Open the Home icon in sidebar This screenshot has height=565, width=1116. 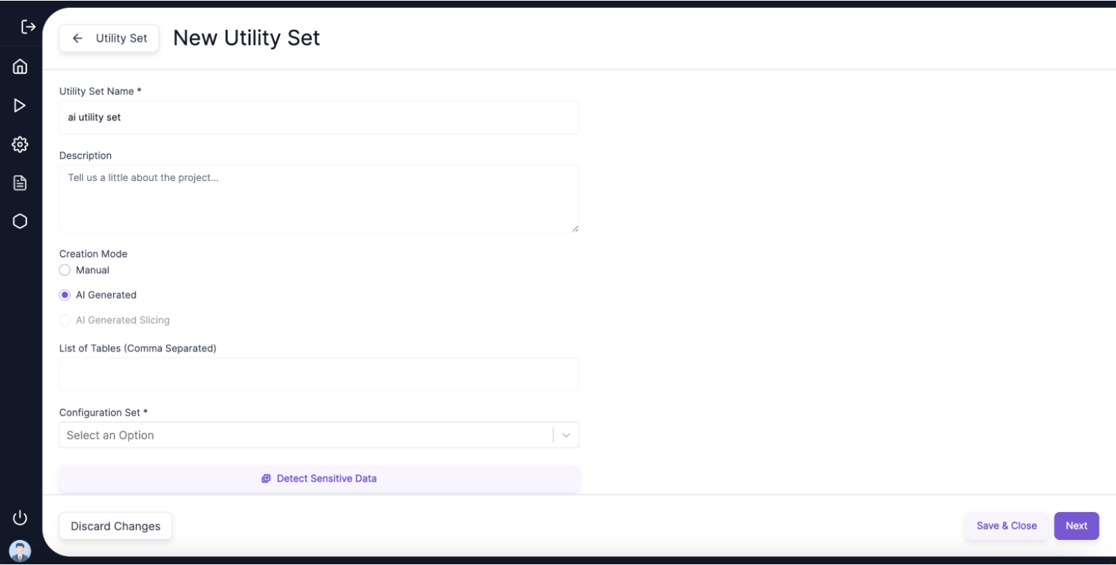pos(20,67)
